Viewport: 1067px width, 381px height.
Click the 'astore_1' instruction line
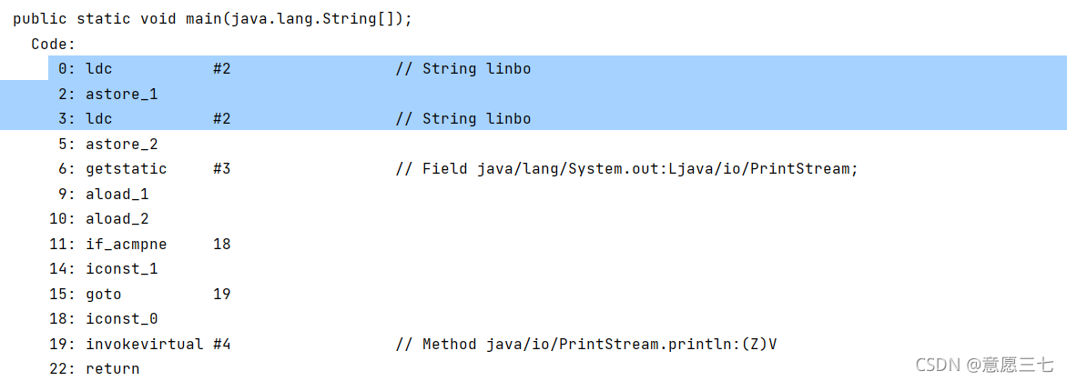(108, 94)
